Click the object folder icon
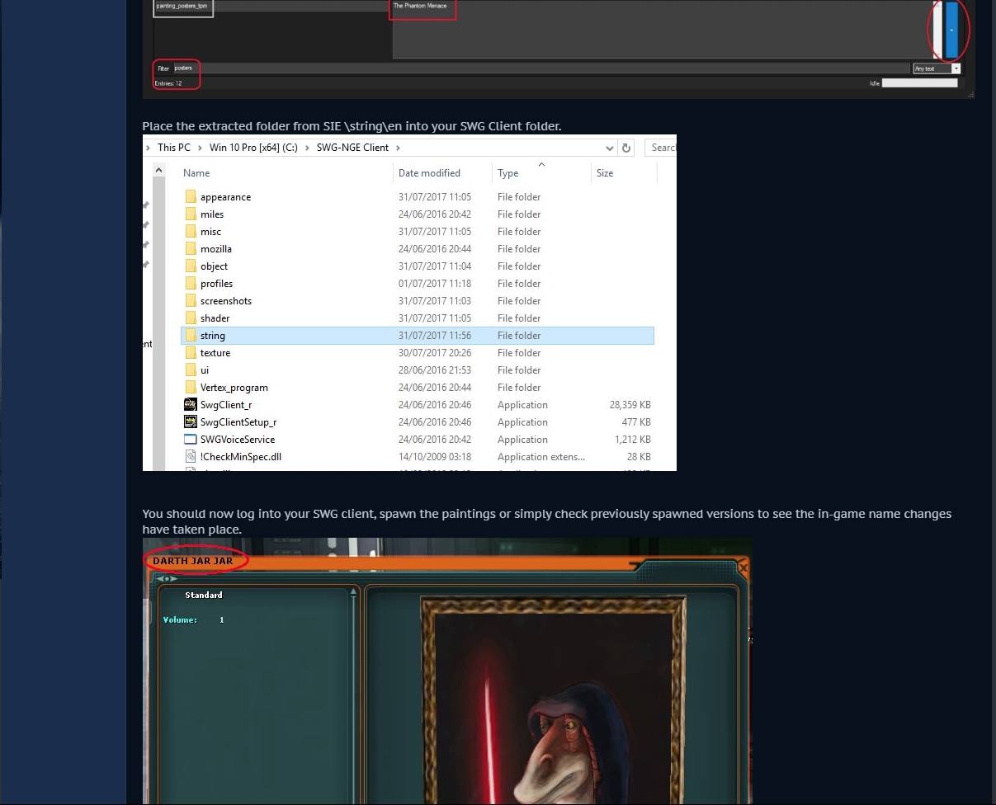The width and height of the screenshot is (996, 805). [191, 266]
